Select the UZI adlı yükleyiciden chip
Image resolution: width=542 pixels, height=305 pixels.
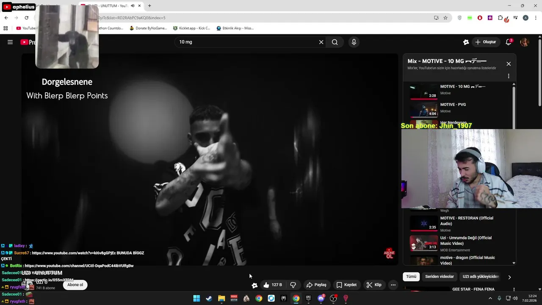pyautogui.click(x=481, y=277)
